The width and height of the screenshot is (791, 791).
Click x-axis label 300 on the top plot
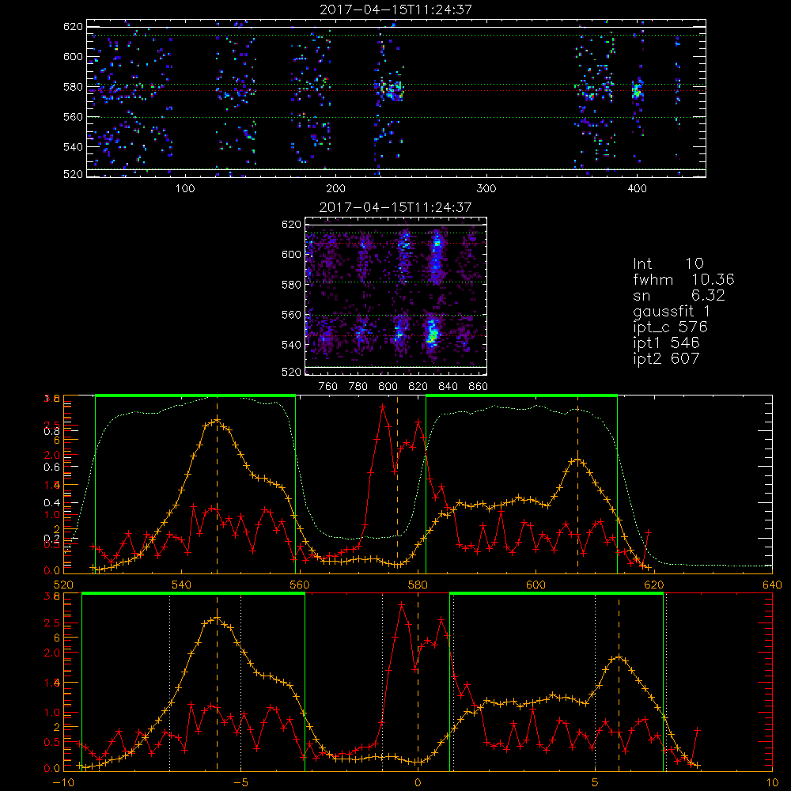coord(486,189)
